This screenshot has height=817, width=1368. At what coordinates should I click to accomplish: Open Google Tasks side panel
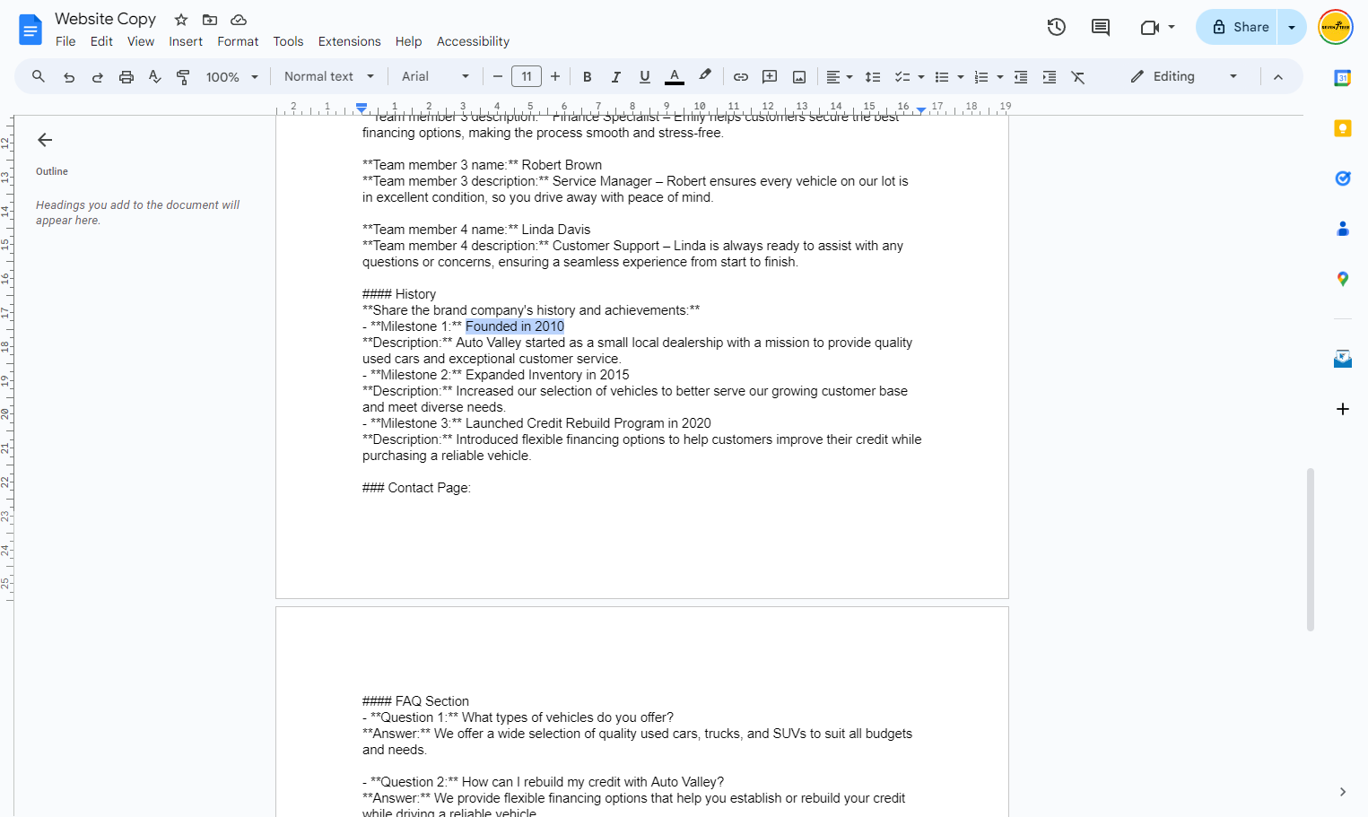[1343, 178]
